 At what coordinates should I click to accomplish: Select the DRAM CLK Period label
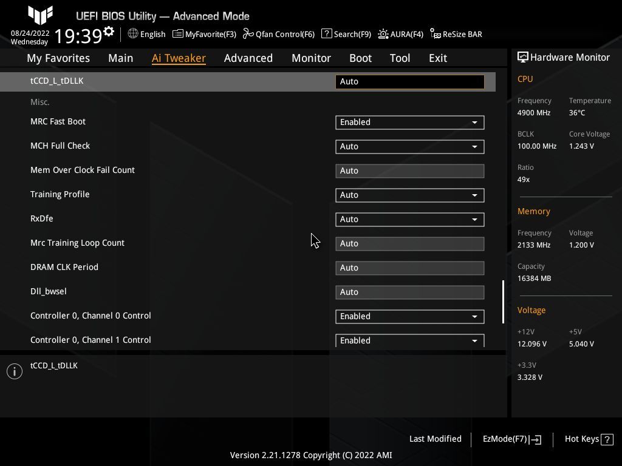pos(64,267)
